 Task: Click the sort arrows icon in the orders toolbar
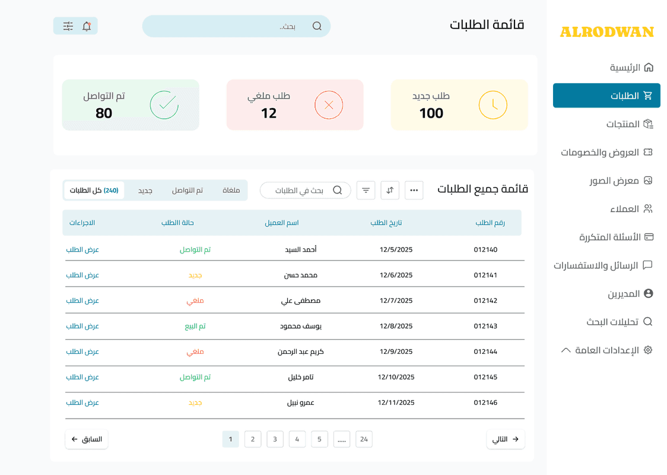(390, 190)
